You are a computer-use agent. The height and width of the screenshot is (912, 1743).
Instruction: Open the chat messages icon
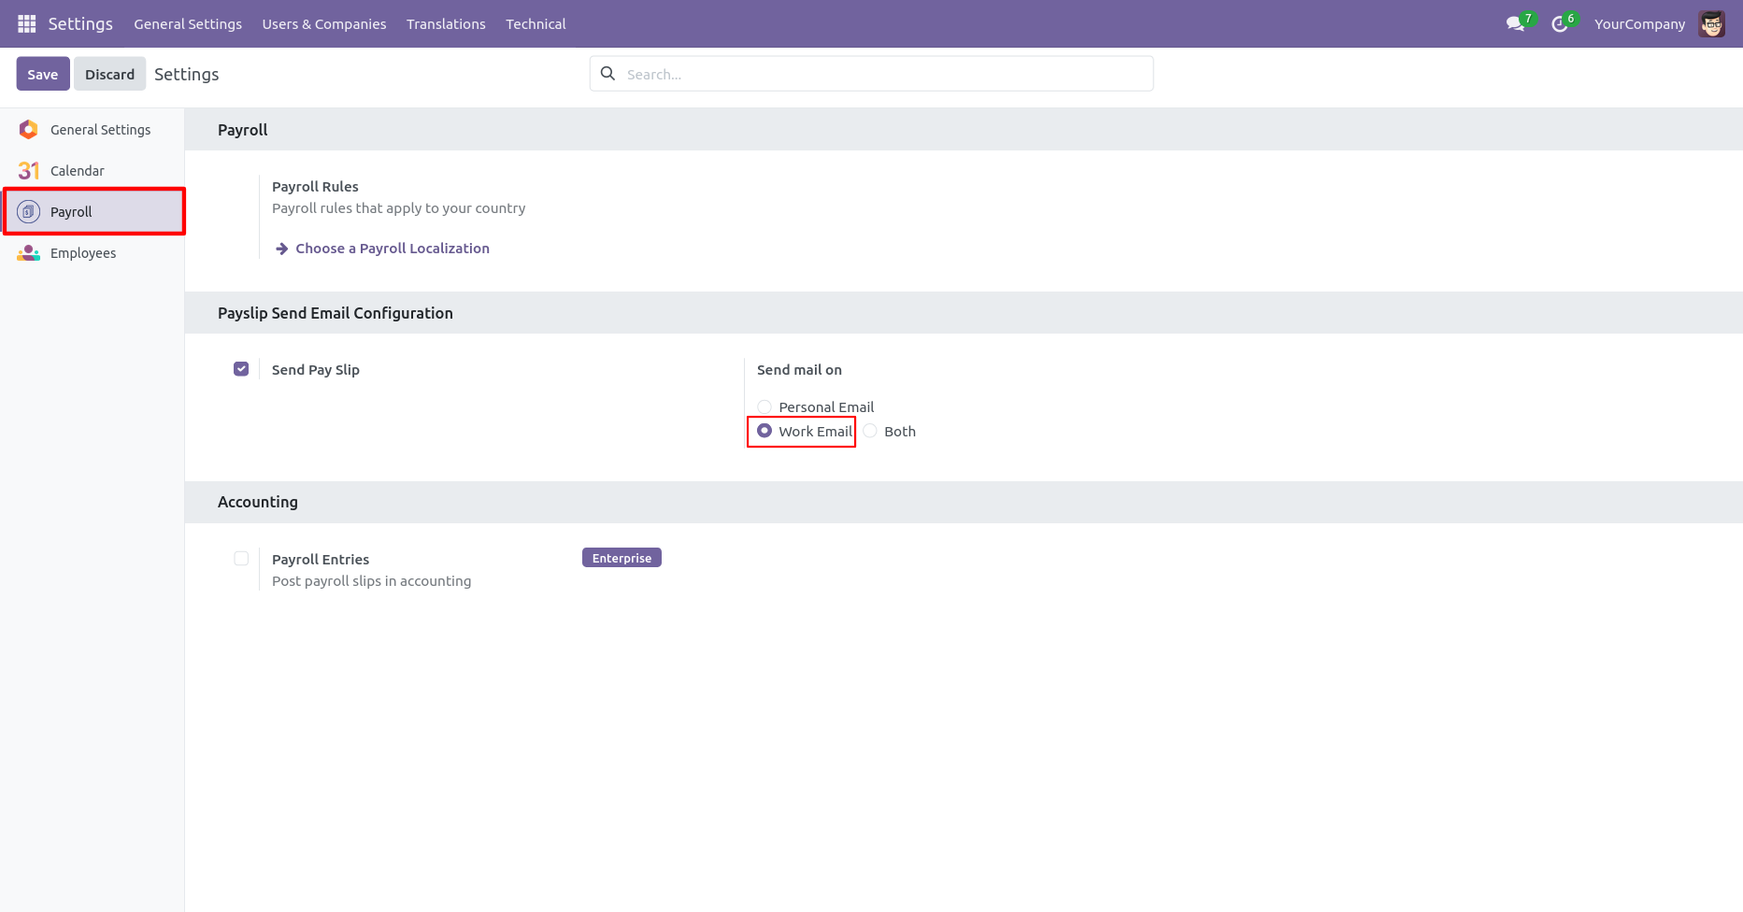pos(1515,24)
